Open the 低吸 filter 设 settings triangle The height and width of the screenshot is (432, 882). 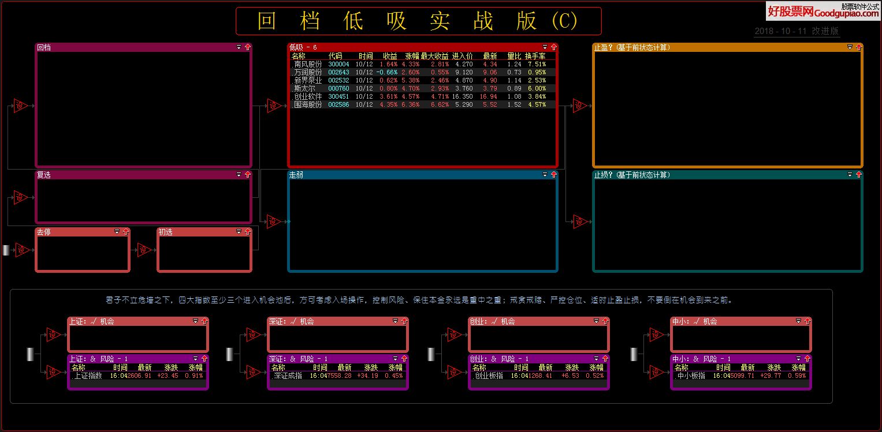273,106
